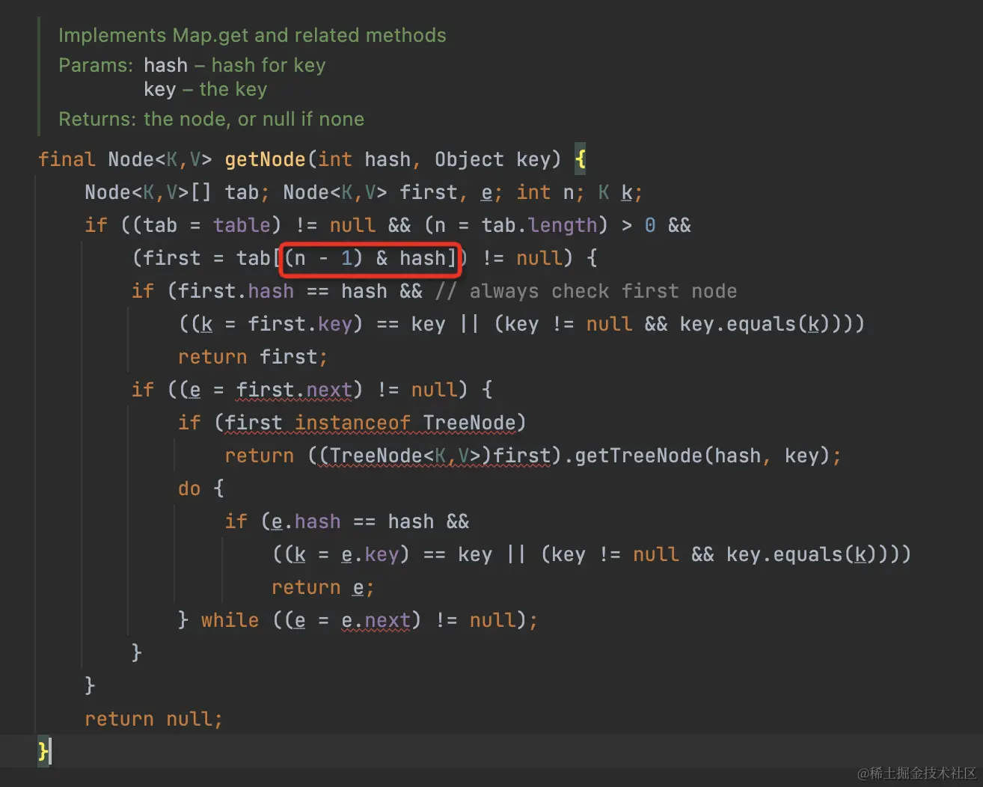Click the '// always check first node' comment
983x787 pixels.
click(x=587, y=291)
